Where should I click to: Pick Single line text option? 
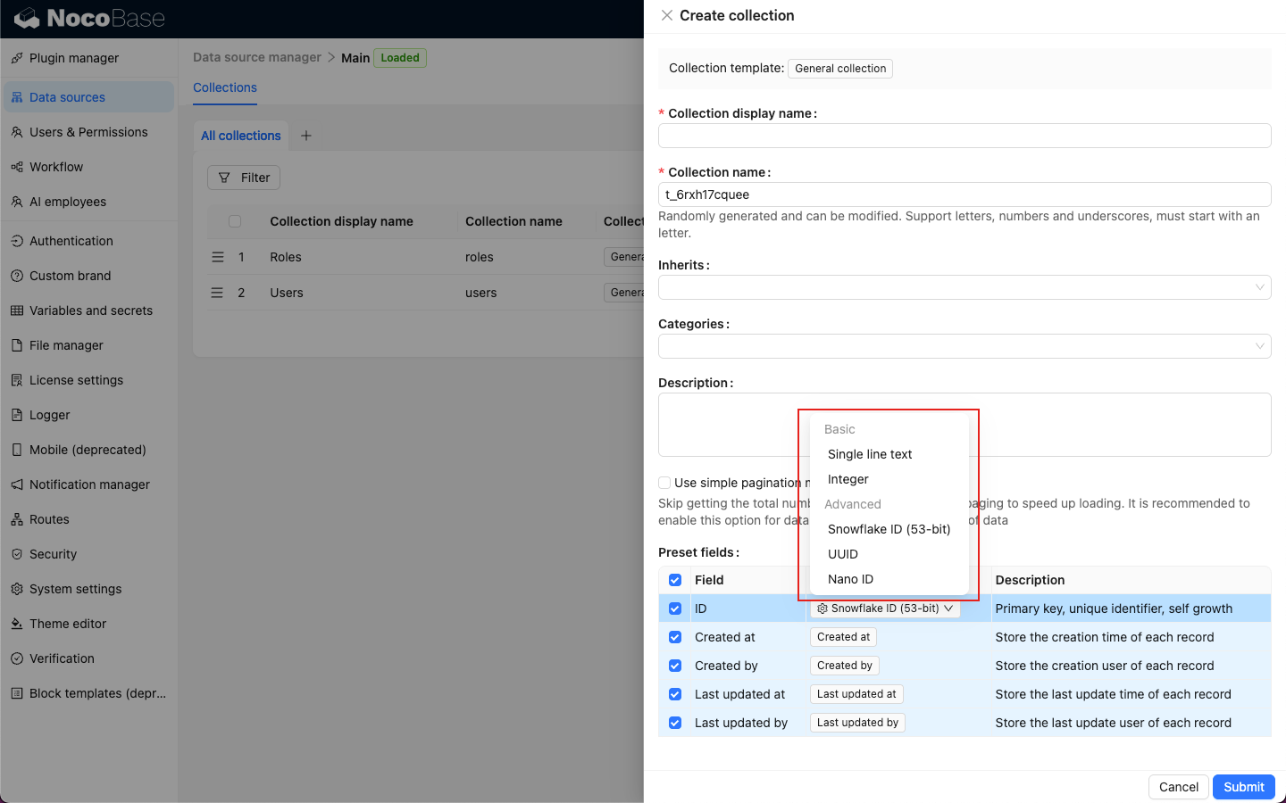[x=870, y=454]
